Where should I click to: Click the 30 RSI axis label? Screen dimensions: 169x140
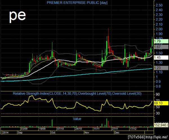[157, 113]
